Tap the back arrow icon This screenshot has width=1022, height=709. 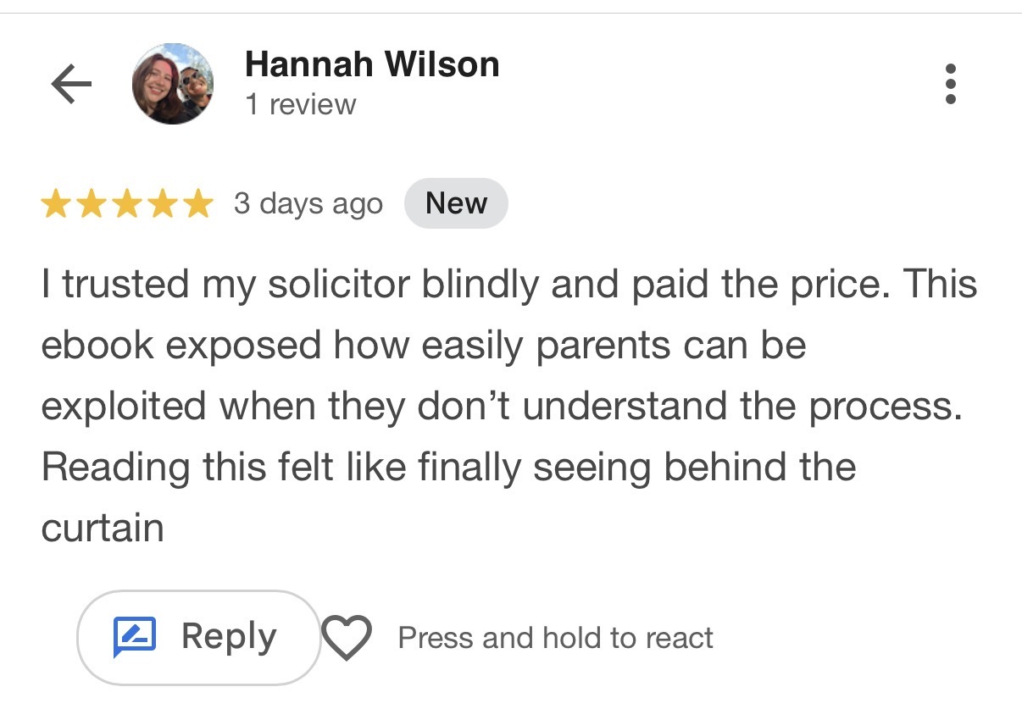pyautogui.click(x=71, y=85)
